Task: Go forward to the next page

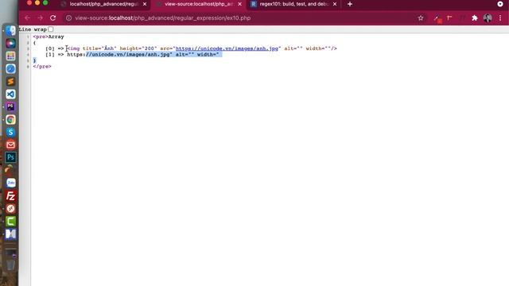Action: 40,17
